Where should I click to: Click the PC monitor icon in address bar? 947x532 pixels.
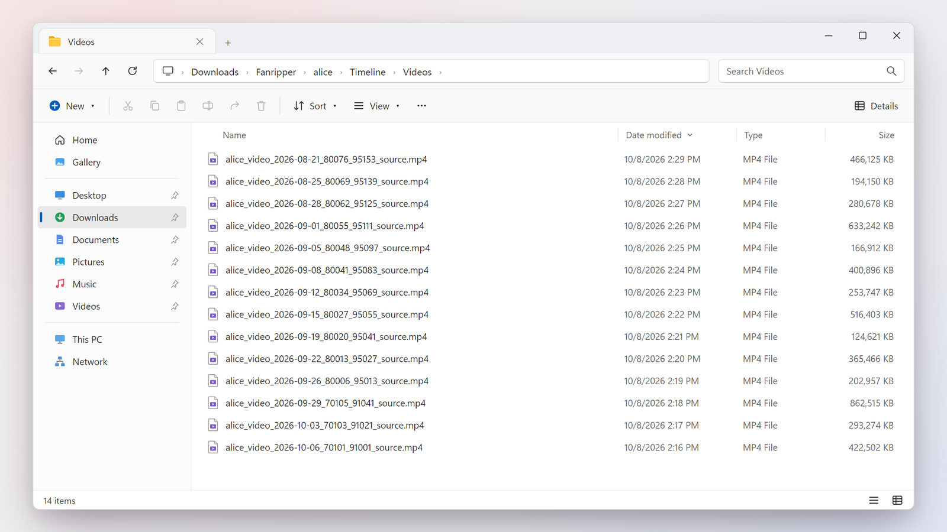(x=168, y=71)
